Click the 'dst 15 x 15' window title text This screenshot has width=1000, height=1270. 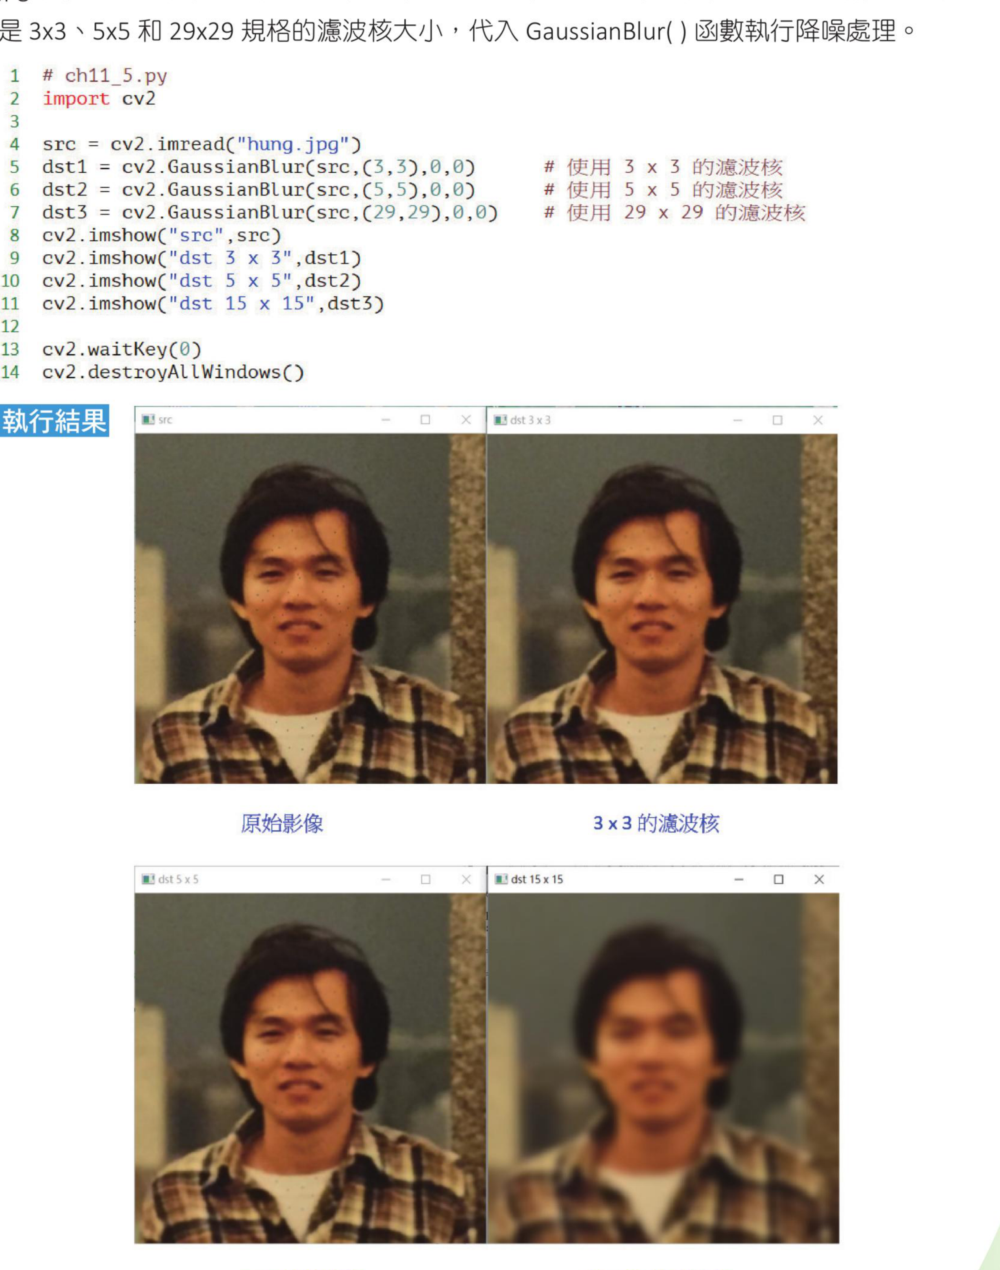pyautogui.click(x=537, y=879)
